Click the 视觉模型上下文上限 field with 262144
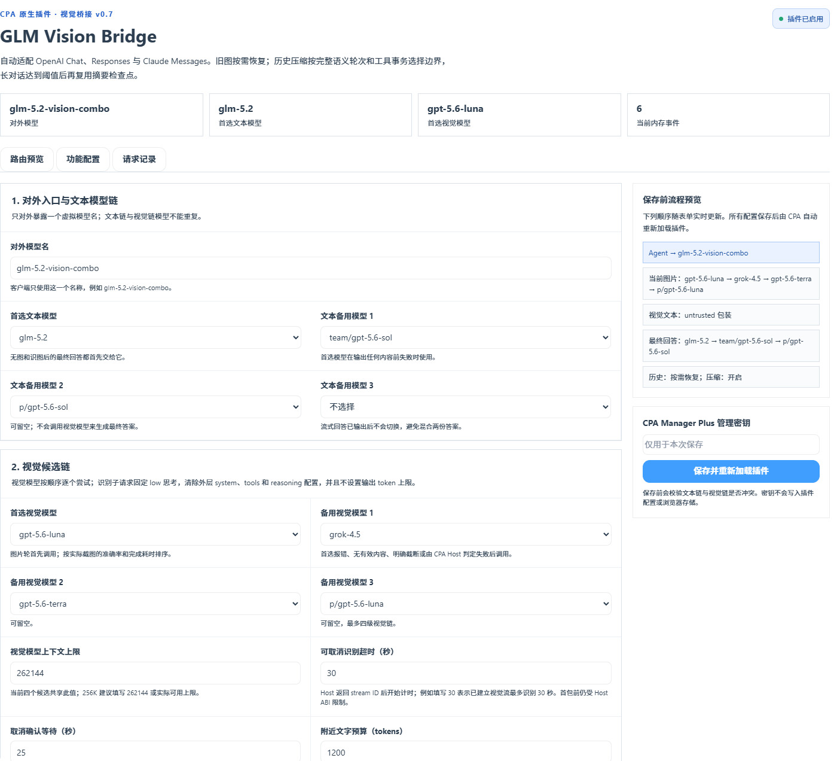Viewport: 837px width, 761px height. tap(155, 673)
